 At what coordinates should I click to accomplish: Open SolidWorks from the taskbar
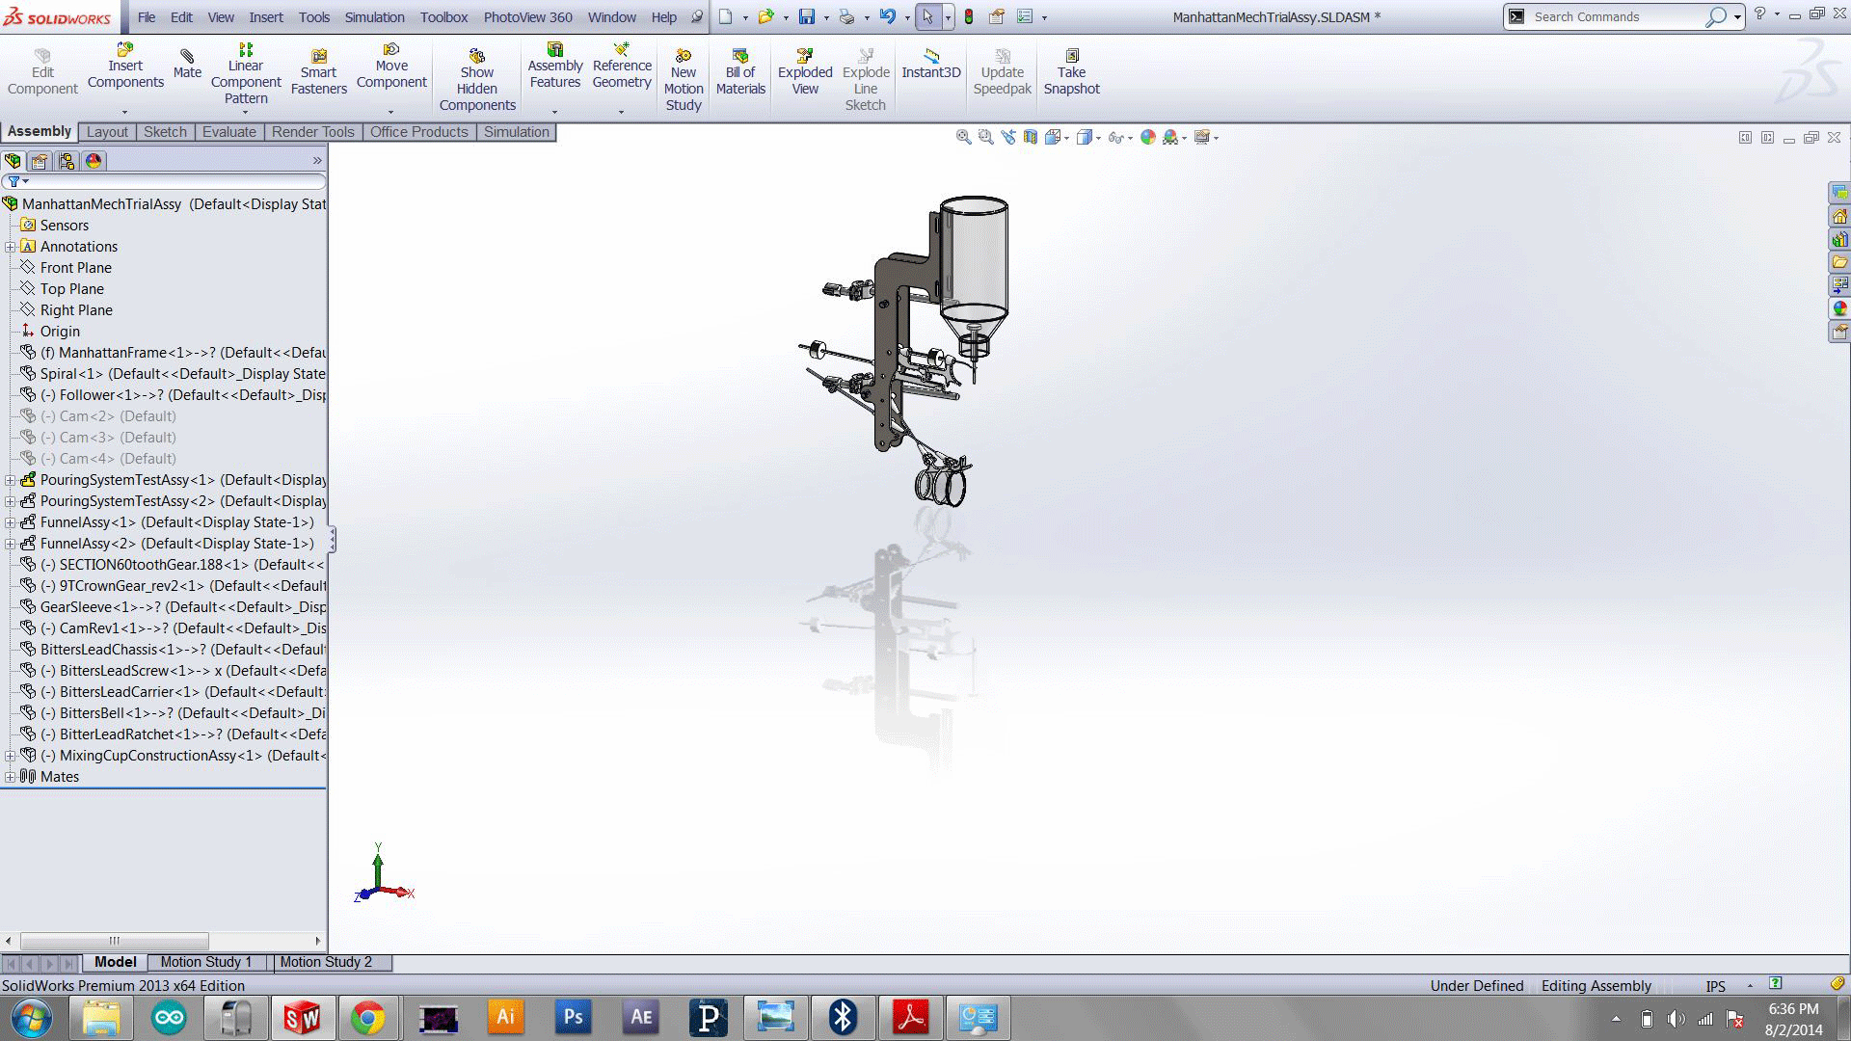click(303, 1017)
